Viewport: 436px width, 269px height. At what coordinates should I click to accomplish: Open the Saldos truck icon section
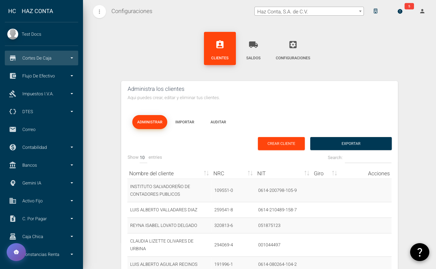coord(253,49)
